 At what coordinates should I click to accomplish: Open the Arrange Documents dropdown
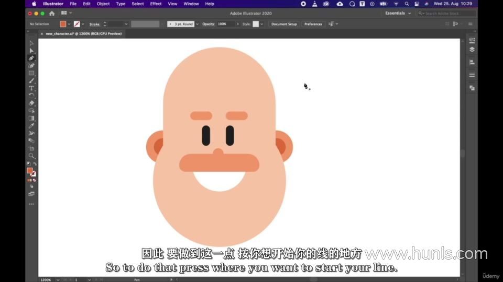pyautogui.click(x=67, y=13)
